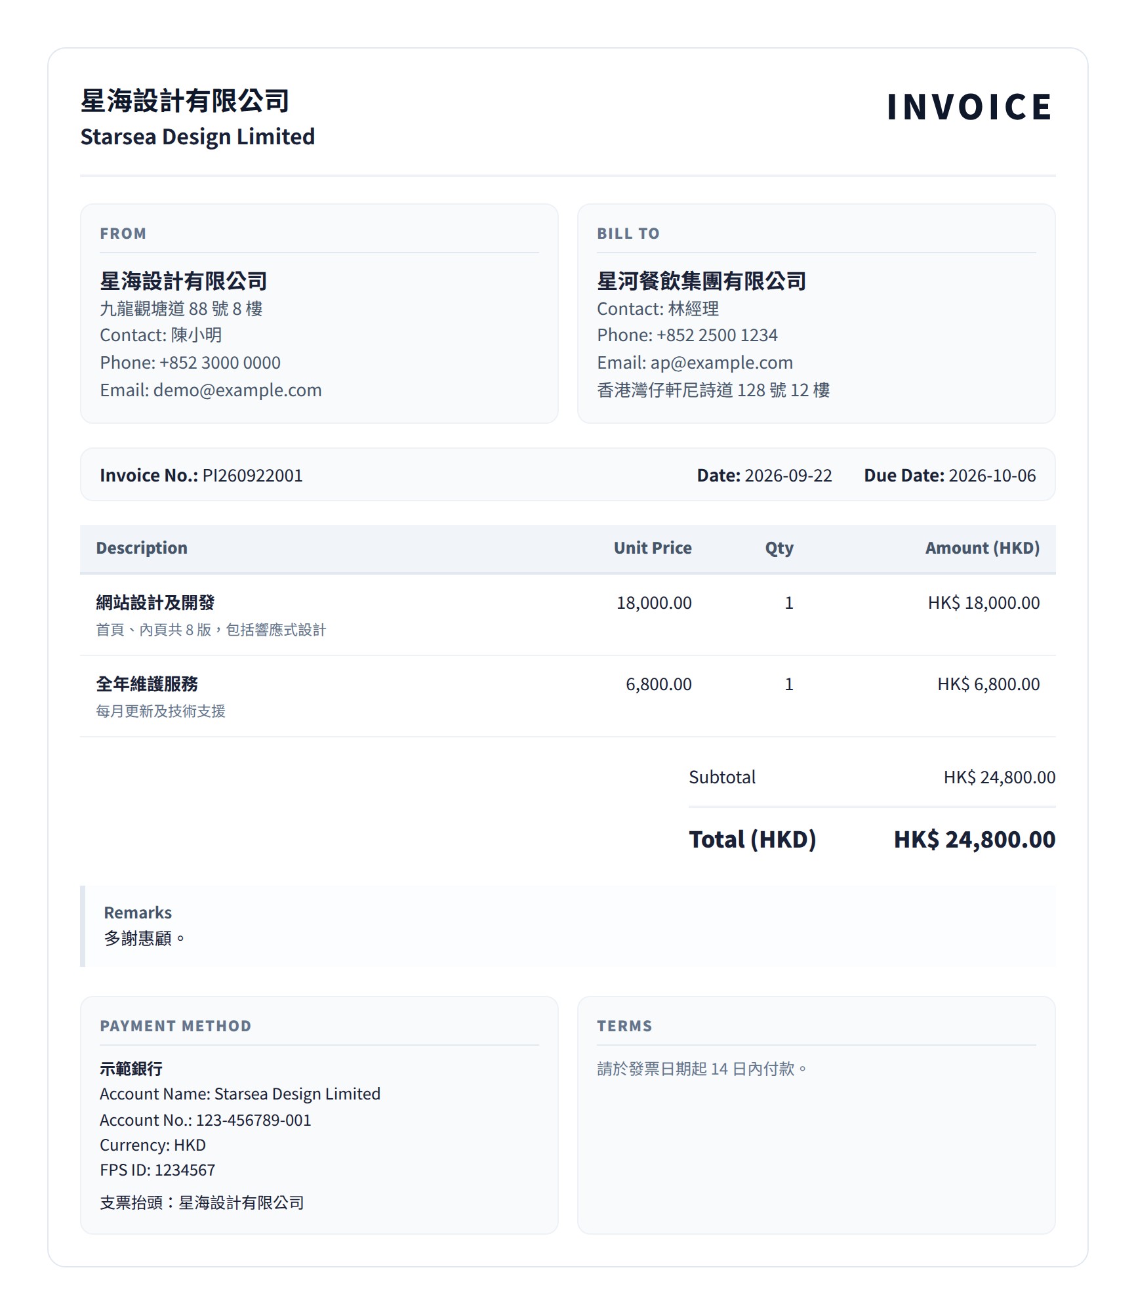Select the Starsea Design Limited header name

197,136
